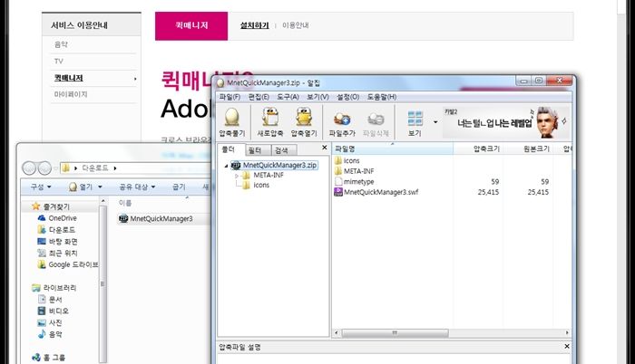
Task: Open the 도구(A) menu
Action: [x=288, y=97]
